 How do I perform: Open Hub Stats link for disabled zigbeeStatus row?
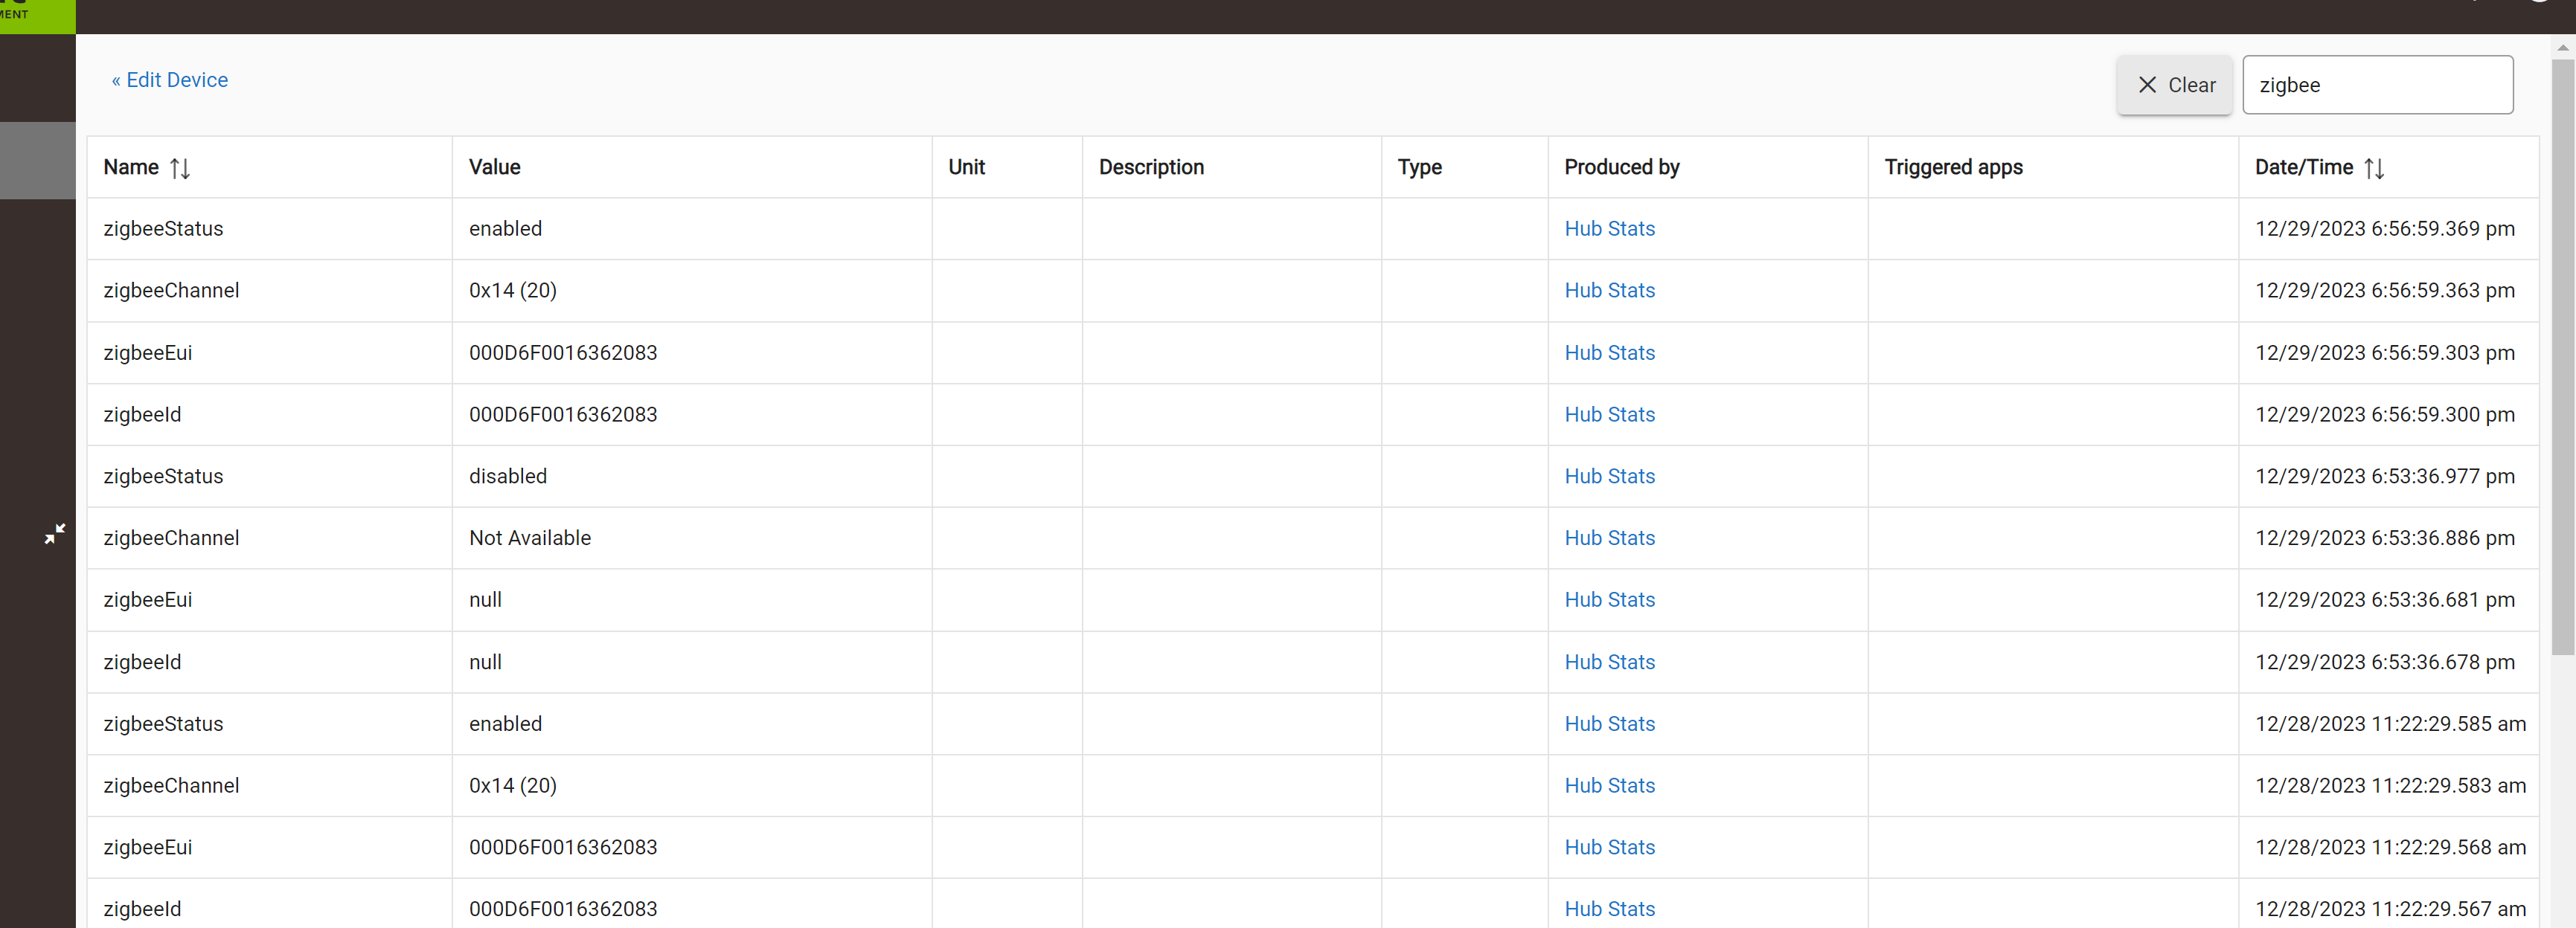tap(1609, 477)
